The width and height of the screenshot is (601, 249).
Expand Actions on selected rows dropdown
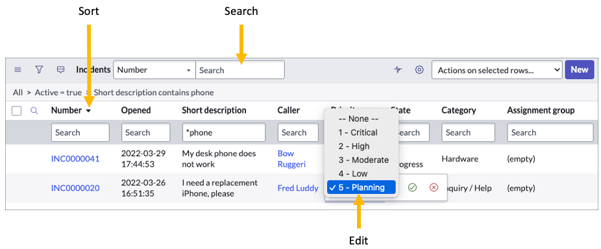(497, 70)
